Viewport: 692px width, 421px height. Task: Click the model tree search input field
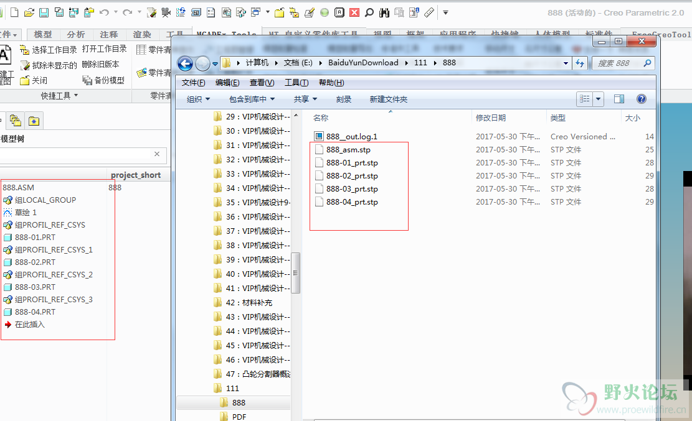pyautogui.click(x=75, y=154)
